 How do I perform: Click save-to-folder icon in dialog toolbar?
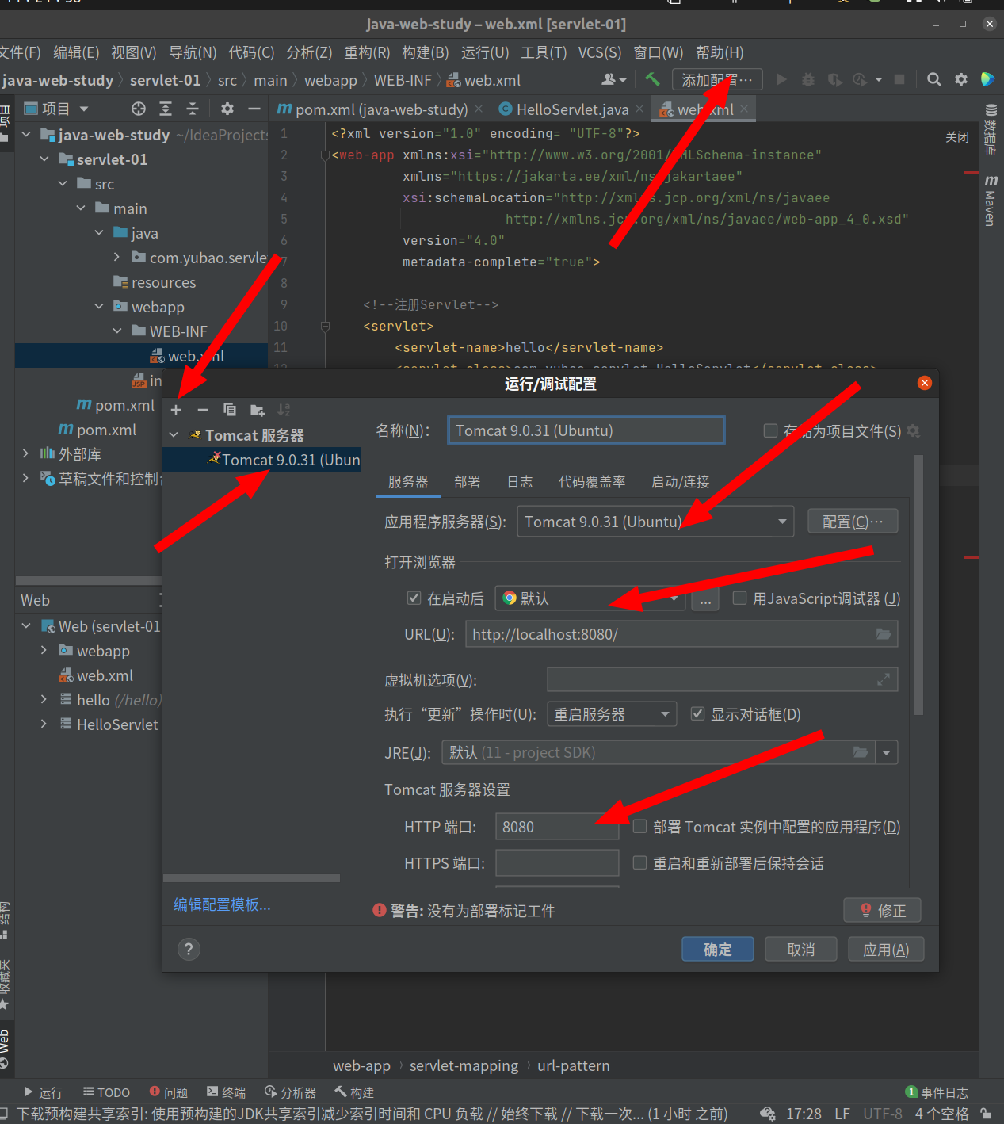pyautogui.click(x=258, y=410)
